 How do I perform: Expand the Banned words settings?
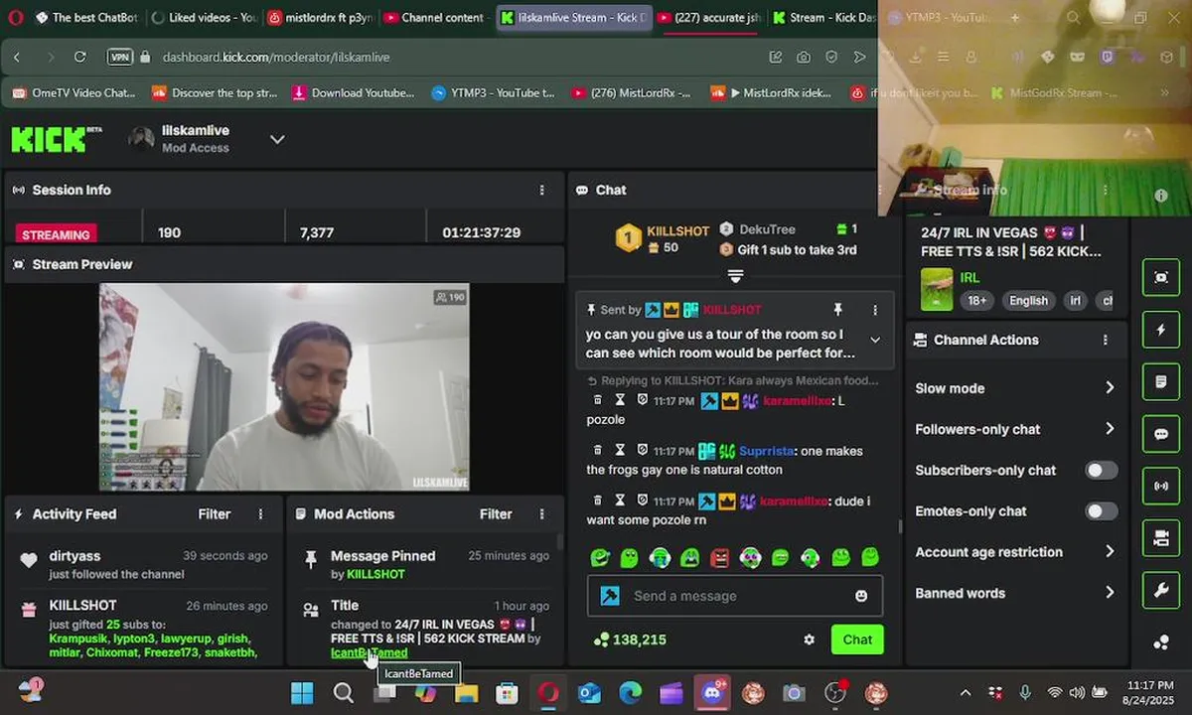(x=1110, y=593)
